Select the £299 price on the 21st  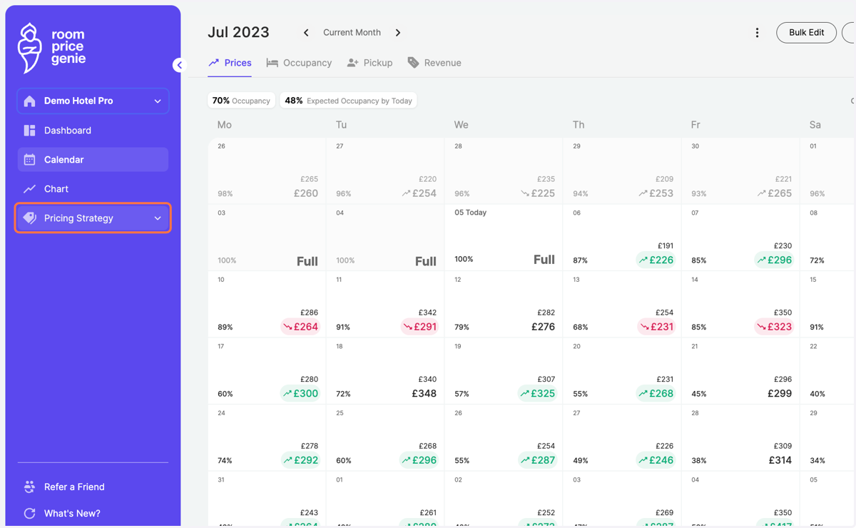[779, 394]
